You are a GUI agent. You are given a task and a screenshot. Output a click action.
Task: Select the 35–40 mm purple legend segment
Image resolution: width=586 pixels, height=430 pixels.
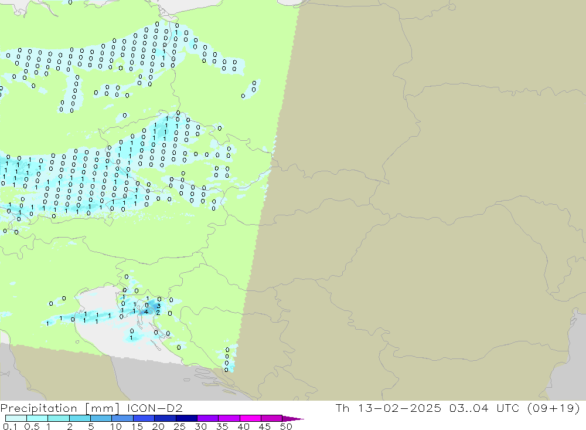point(229,418)
